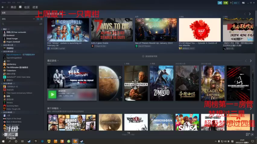Click the green circle app in taskbar
Screen dimensions: 257x144
[69, 141]
